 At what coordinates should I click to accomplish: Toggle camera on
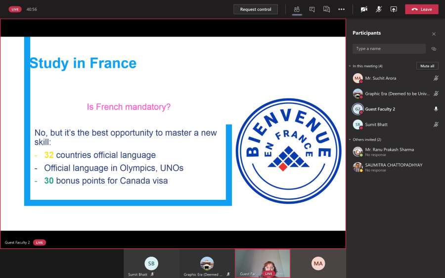point(364,9)
